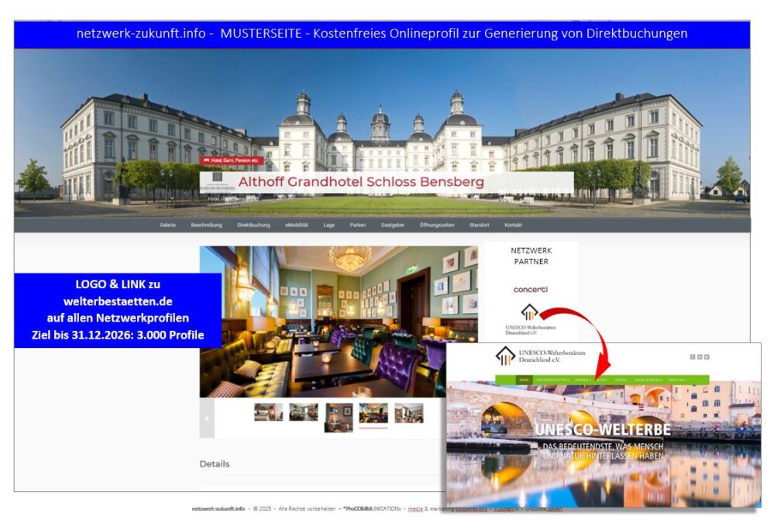Open the Galerie section in the navigation bar

click(167, 225)
